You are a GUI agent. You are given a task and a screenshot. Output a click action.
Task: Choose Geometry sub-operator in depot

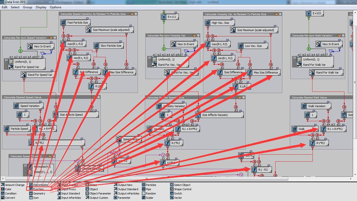(x=37, y=194)
